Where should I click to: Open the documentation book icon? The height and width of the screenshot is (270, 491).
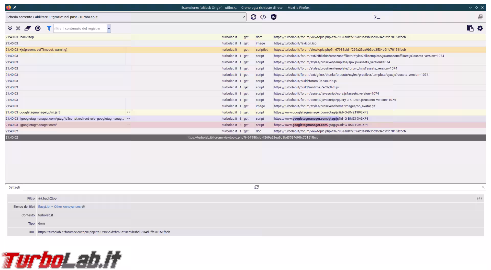tap(480, 17)
